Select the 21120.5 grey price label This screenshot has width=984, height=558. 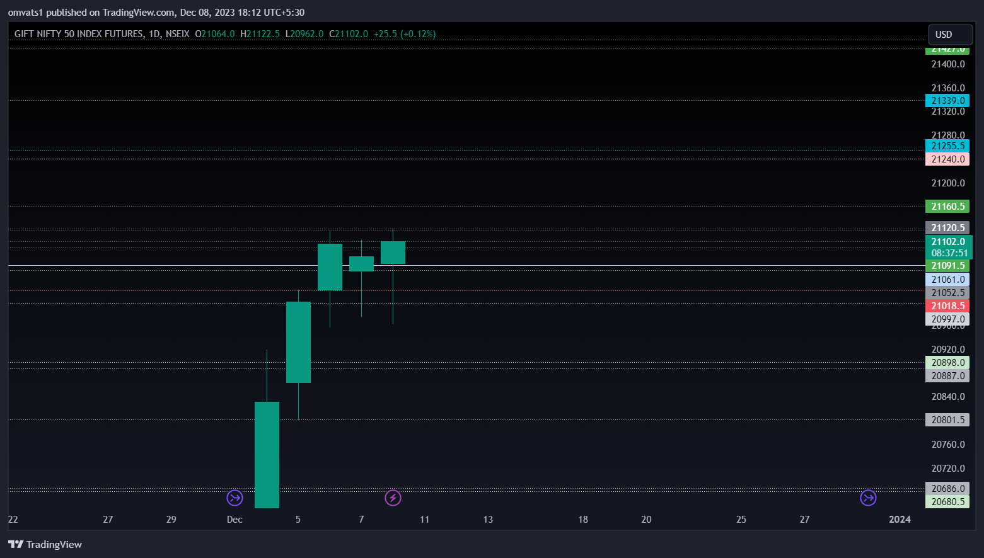[x=947, y=228]
